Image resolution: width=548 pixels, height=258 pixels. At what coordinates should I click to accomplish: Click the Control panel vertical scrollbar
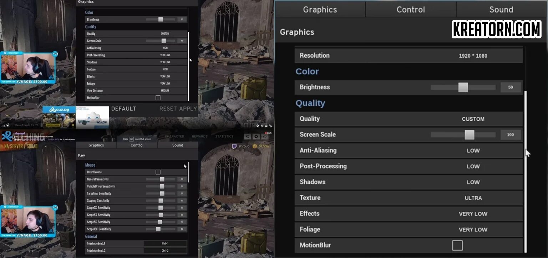coord(188,172)
